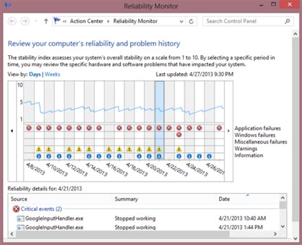View the chart by Days
302x245 pixels.
click(35, 74)
